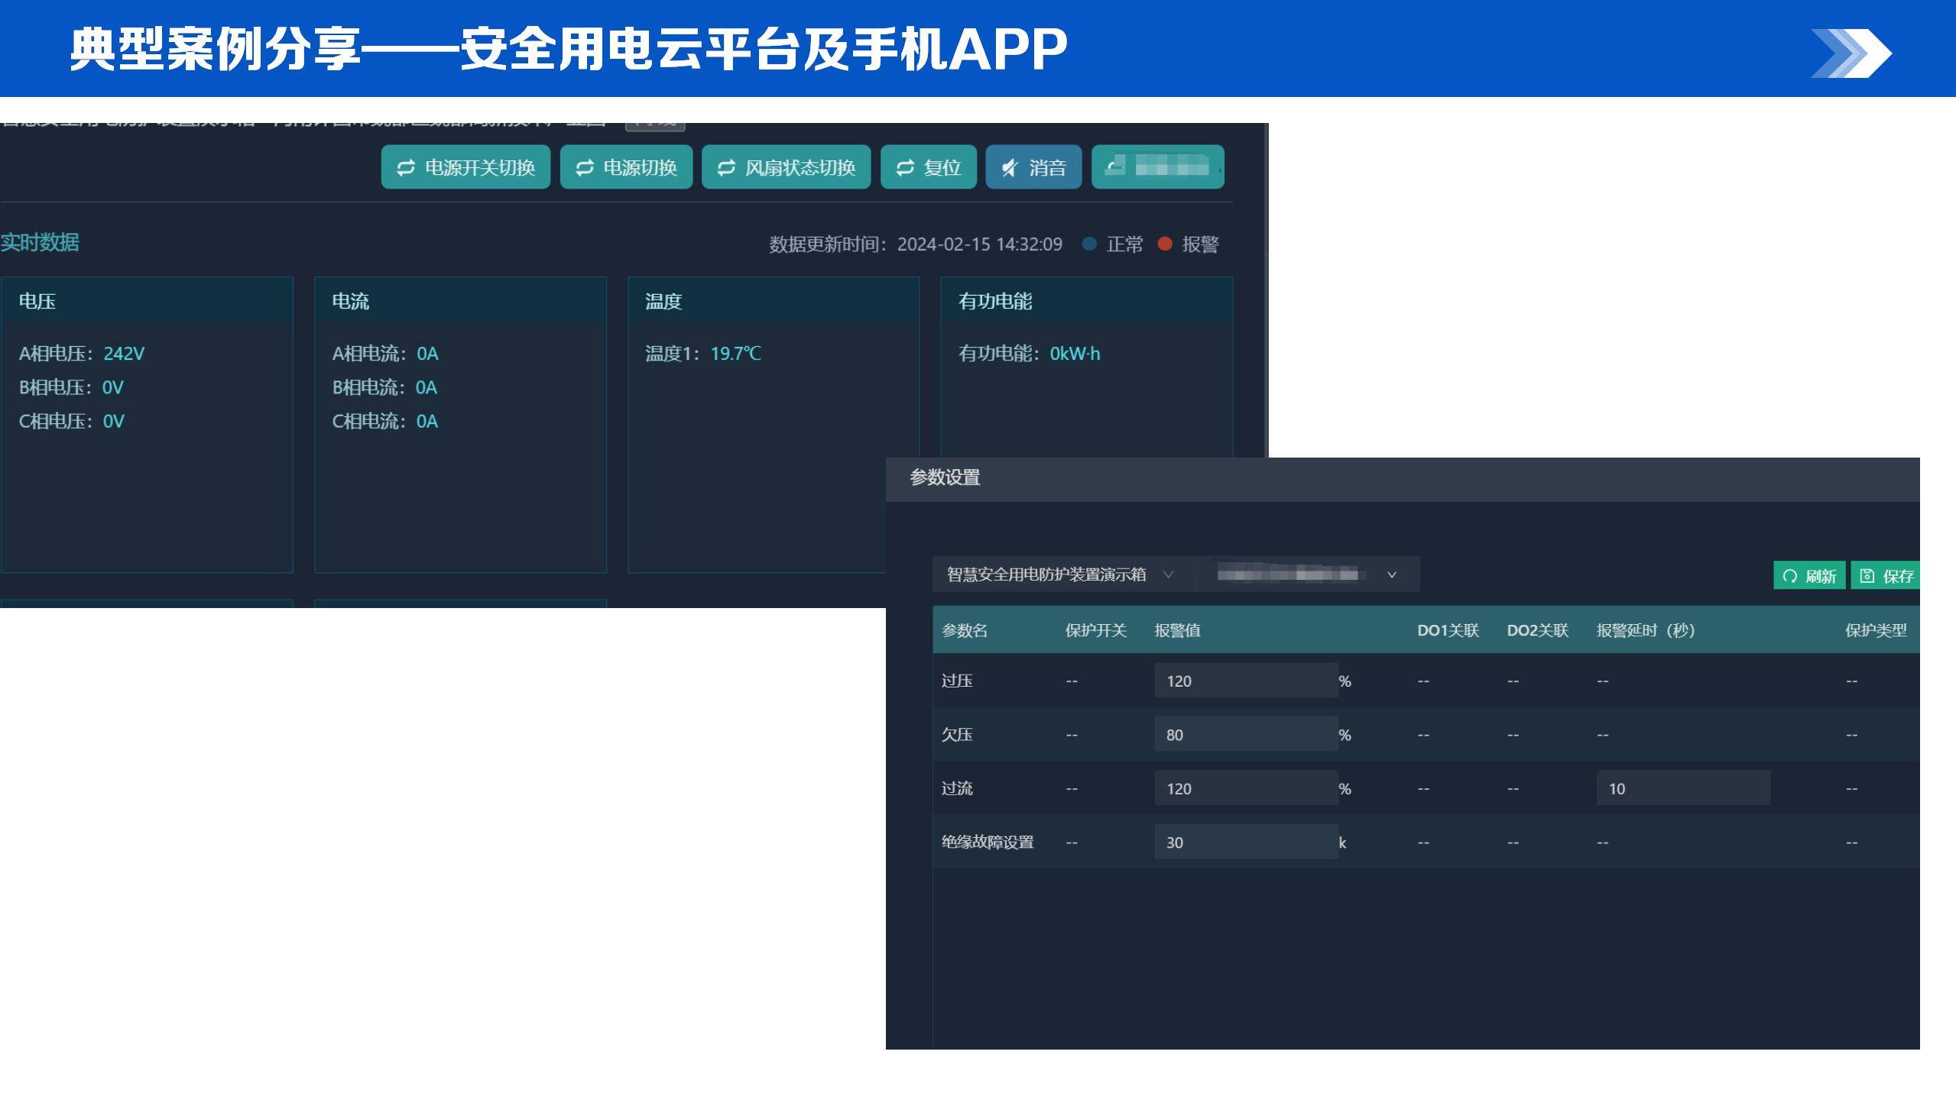The width and height of the screenshot is (1956, 1100).
Task: Click the mute speaker icon
Action: click(1010, 167)
